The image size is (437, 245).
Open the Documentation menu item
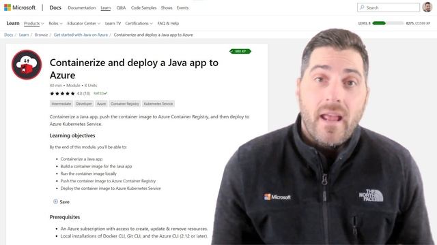pyautogui.click(x=82, y=7)
